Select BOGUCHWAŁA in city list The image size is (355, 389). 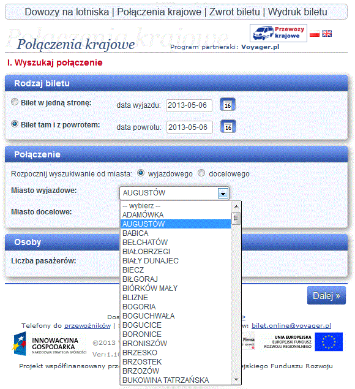tap(176, 316)
